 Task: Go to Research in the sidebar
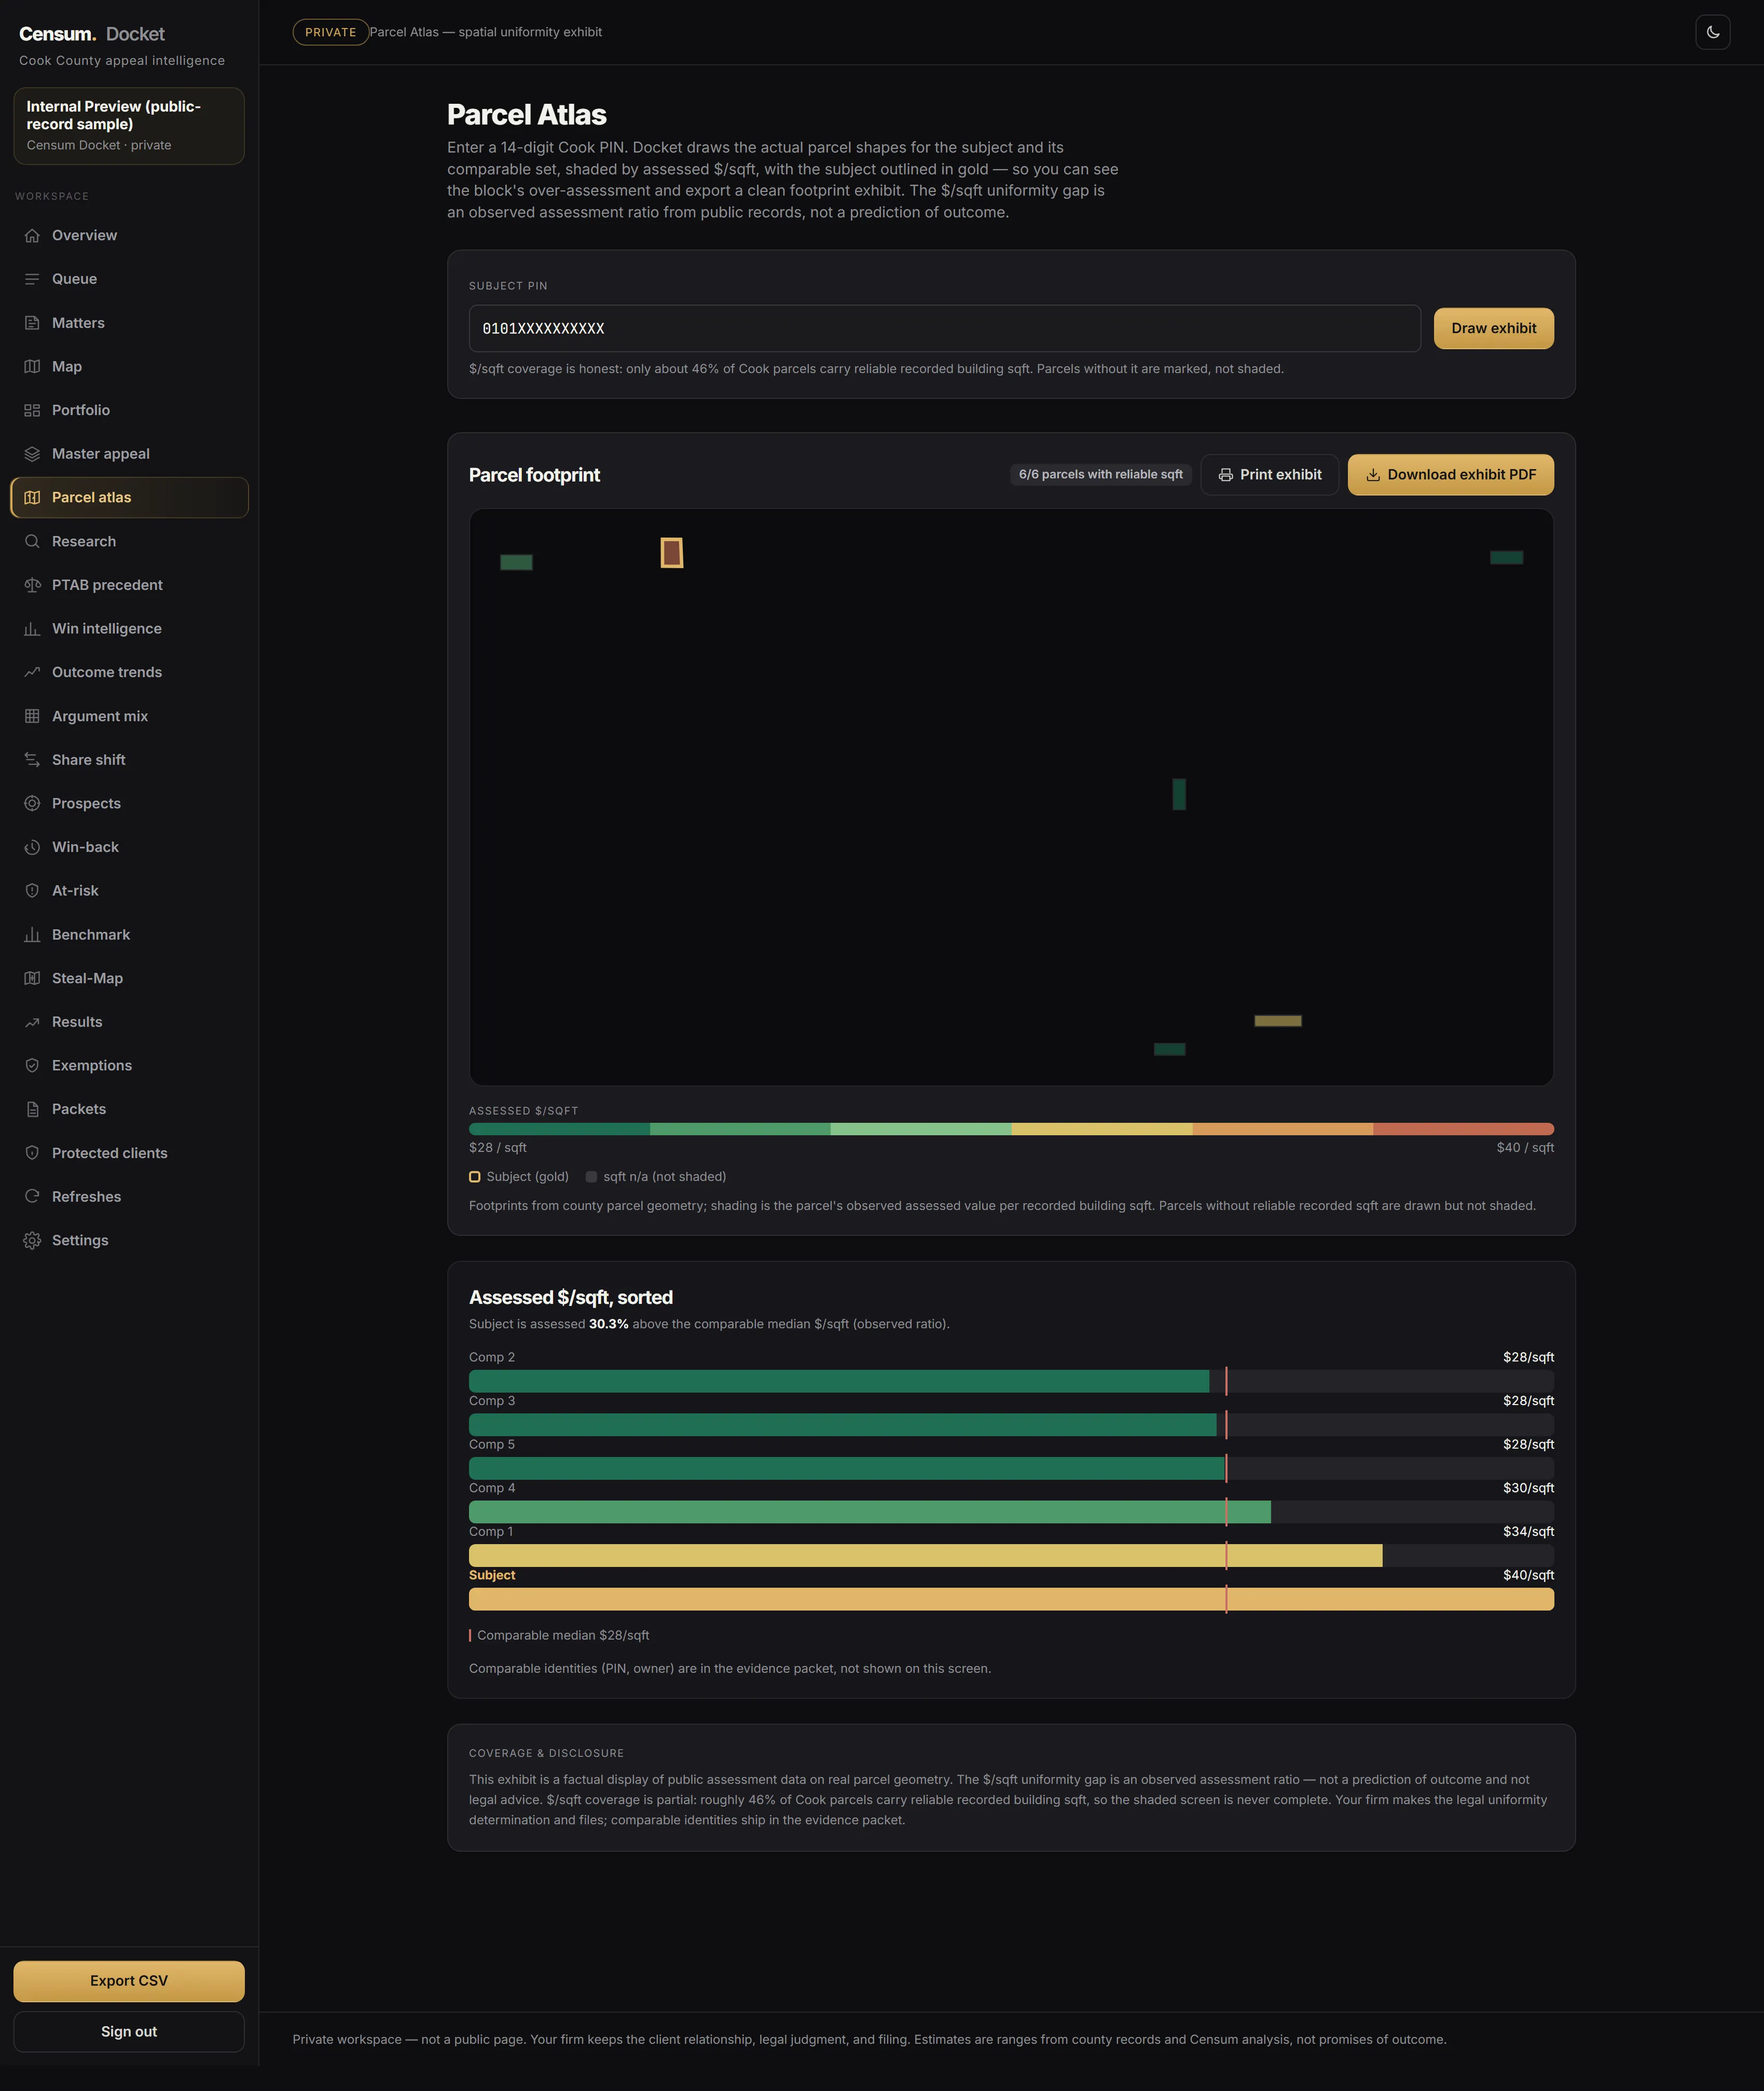(129, 541)
